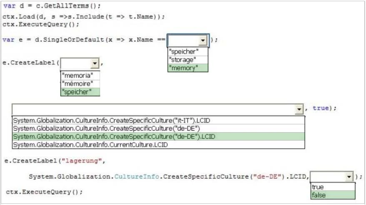Select "speicher" in the CreateLabel options list

click(80, 92)
